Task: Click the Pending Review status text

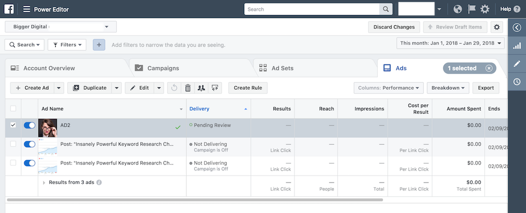Action: tap(213, 125)
